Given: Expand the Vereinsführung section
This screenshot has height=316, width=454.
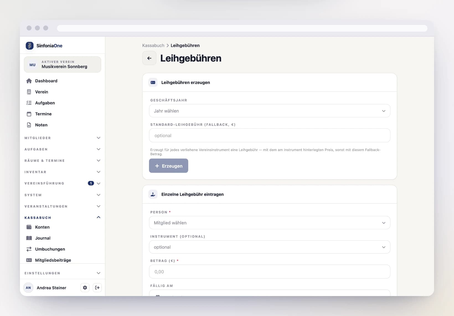Looking at the screenshot, I should pos(63,183).
